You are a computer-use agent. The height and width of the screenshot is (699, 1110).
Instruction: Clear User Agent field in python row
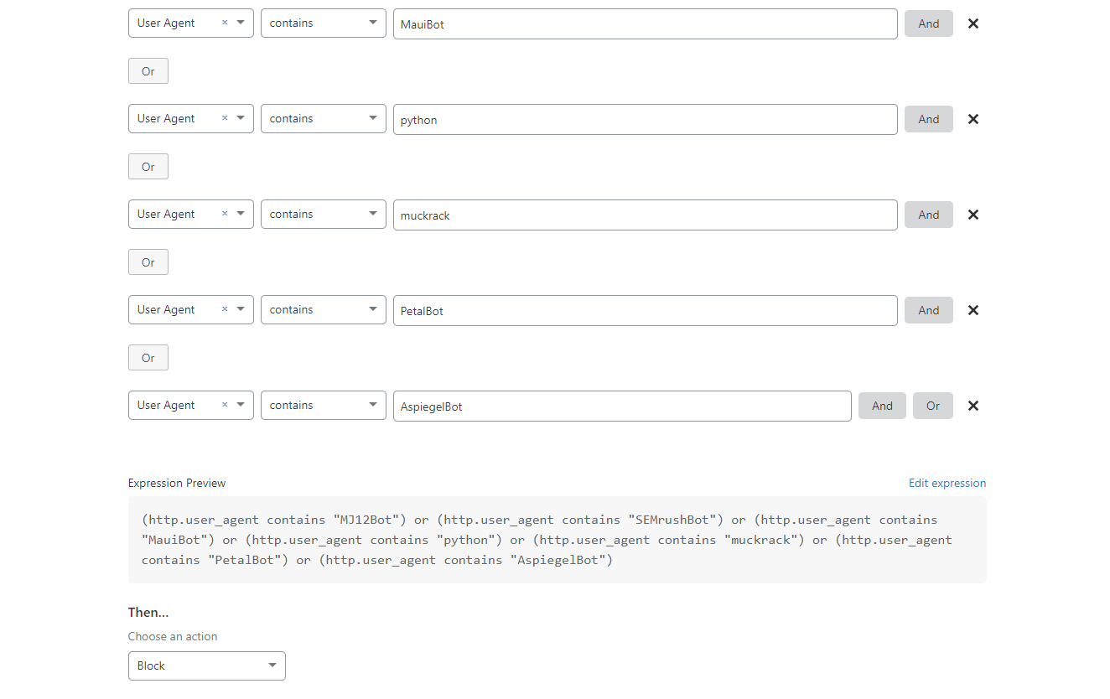click(x=225, y=119)
